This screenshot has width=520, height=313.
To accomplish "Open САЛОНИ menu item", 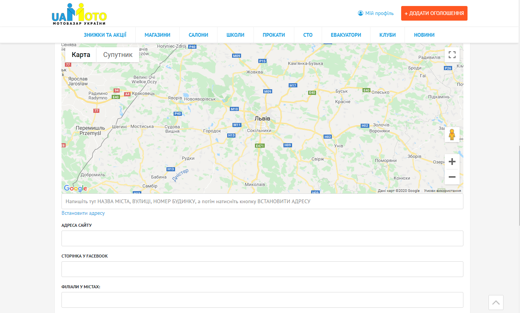I will point(198,35).
